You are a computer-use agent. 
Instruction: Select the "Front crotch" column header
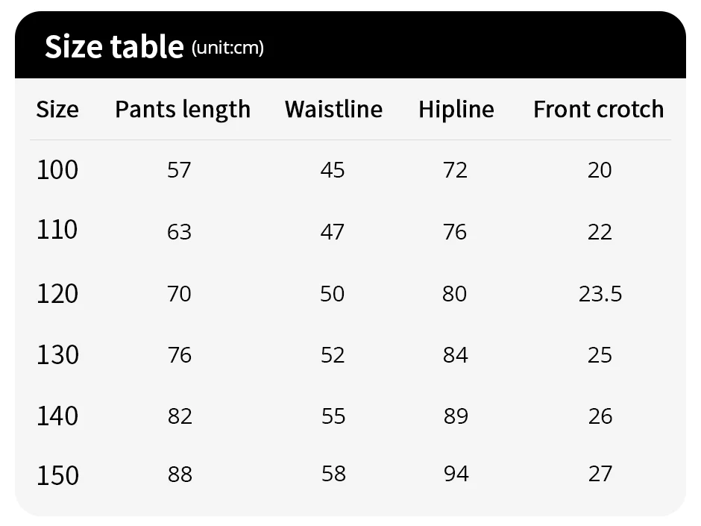click(598, 110)
